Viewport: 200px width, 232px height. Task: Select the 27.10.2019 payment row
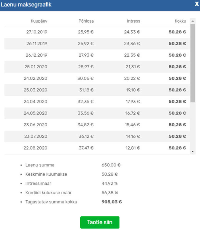(97, 32)
